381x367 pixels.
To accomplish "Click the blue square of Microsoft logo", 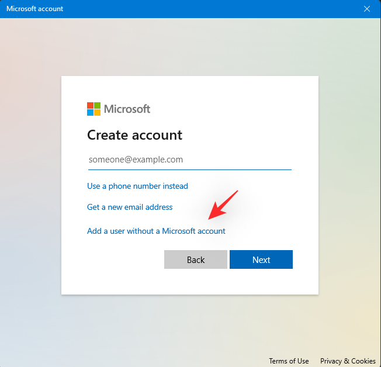I will coord(91,112).
